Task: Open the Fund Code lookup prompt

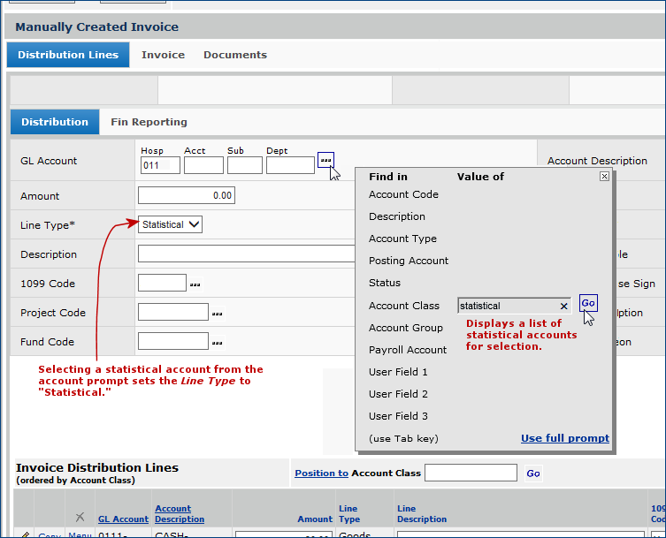Action: pos(217,343)
